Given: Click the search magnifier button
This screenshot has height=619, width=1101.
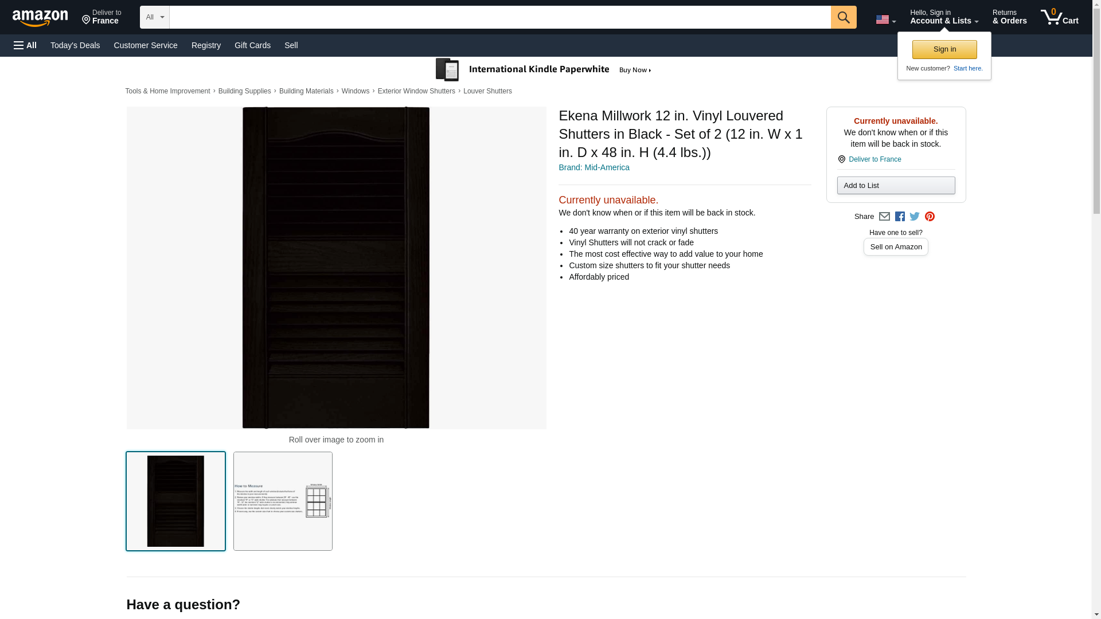Looking at the screenshot, I should 843,17.
